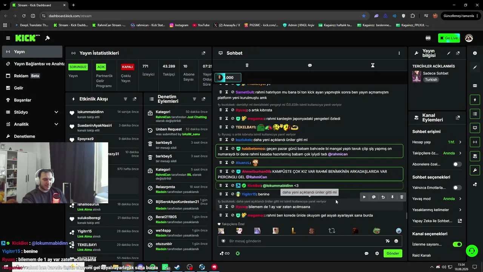Click the green headset support button
This screenshot has height=272, width=483.
tap(471, 250)
